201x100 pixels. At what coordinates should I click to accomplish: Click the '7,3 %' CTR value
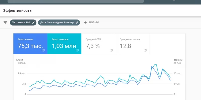coord(93,46)
